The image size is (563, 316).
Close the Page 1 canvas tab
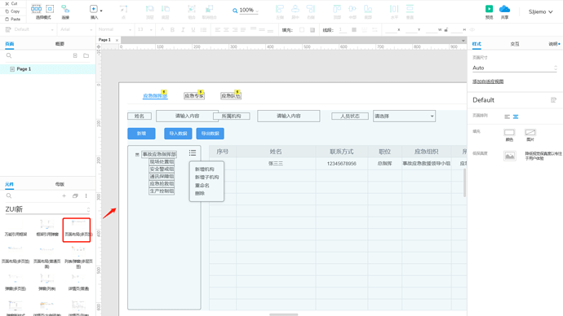117,40
